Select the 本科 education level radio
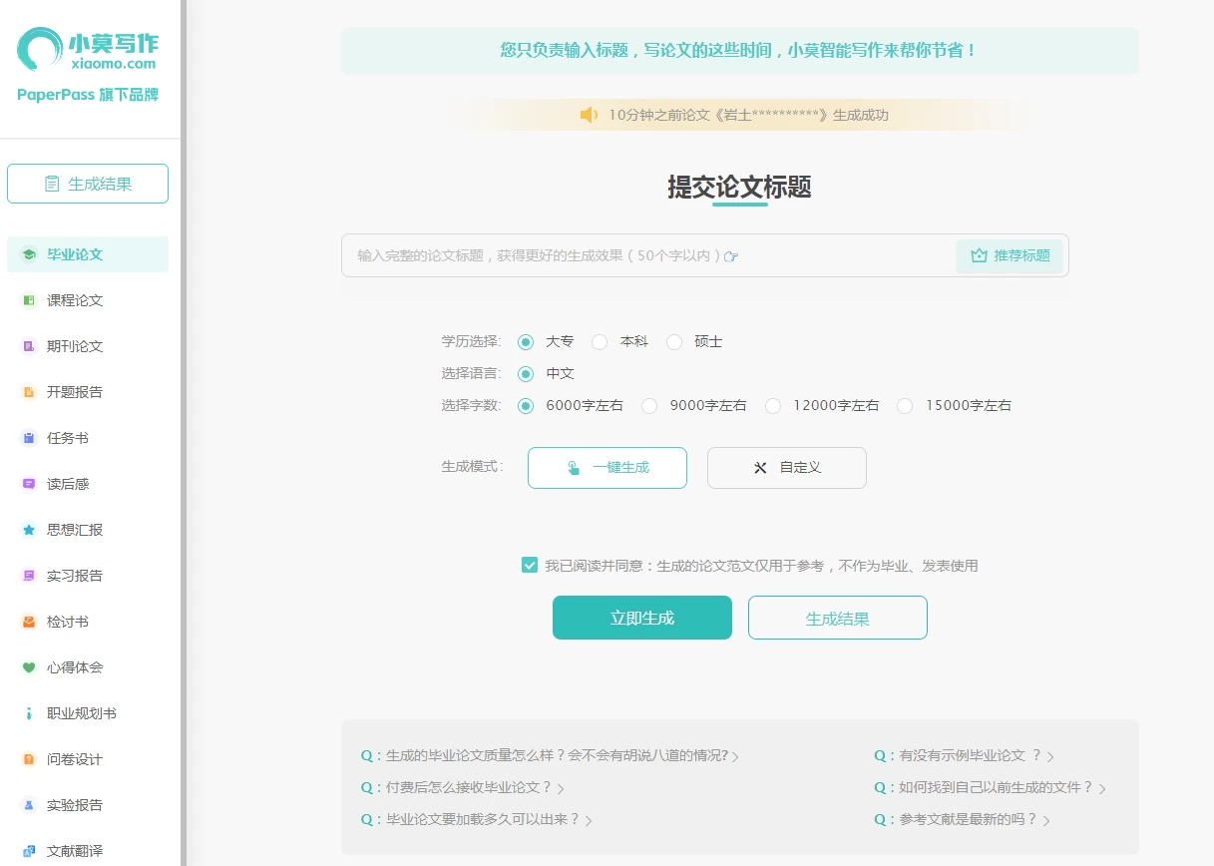This screenshot has width=1214, height=866. (600, 342)
